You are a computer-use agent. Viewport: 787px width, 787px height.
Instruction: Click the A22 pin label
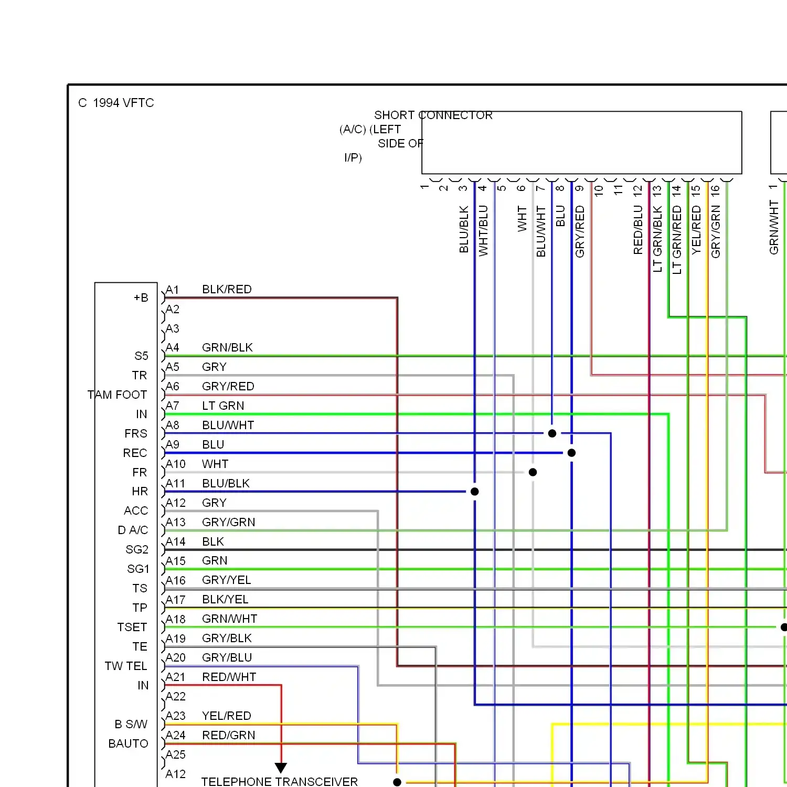pyautogui.click(x=176, y=697)
